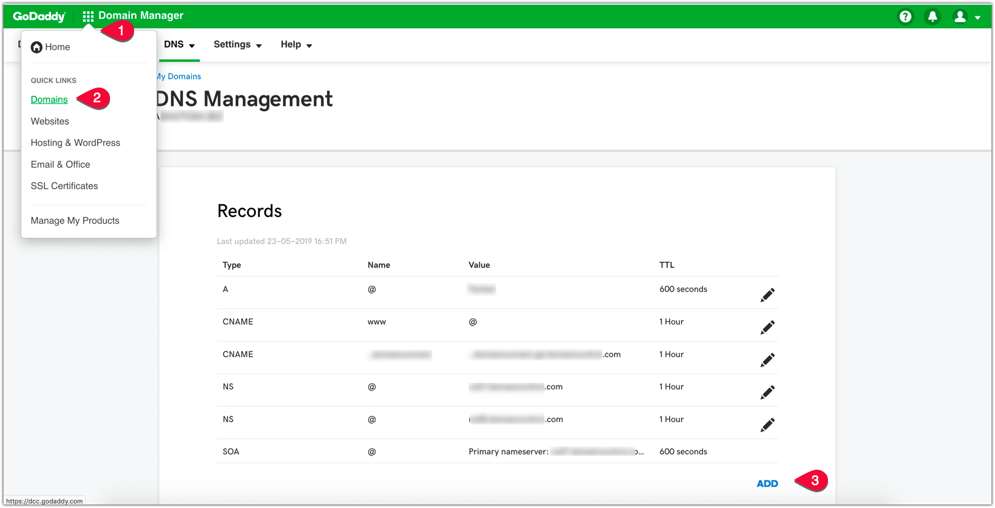Click the GoDaddy logo
Image resolution: width=995 pixels, height=508 pixels.
click(x=39, y=16)
